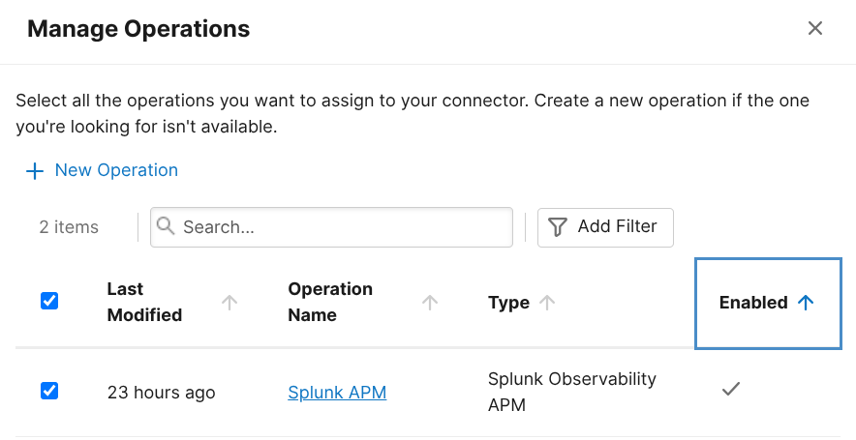Image resolution: width=856 pixels, height=440 pixels.
Task: Reverse the Enabled column sort arrow
Action: [806, 303]
